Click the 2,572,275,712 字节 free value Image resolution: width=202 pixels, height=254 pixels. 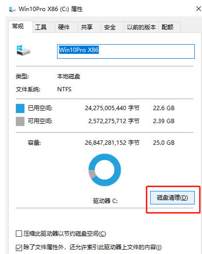coord(114,121)
